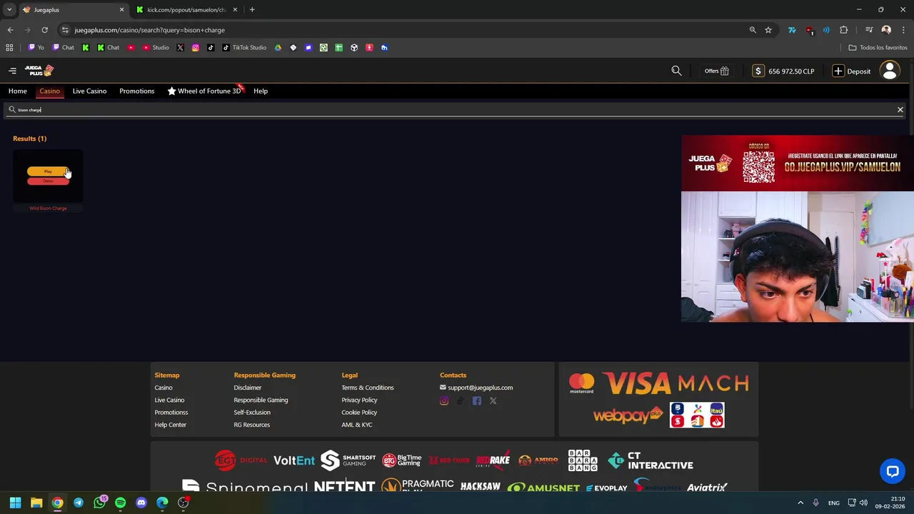Click the 656 972.50 CLP balance
Image resolution: width=914 pixels, height=514 pixels.
tap(783, 71)
